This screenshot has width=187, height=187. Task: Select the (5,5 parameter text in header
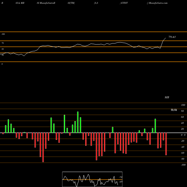(96, 3)
